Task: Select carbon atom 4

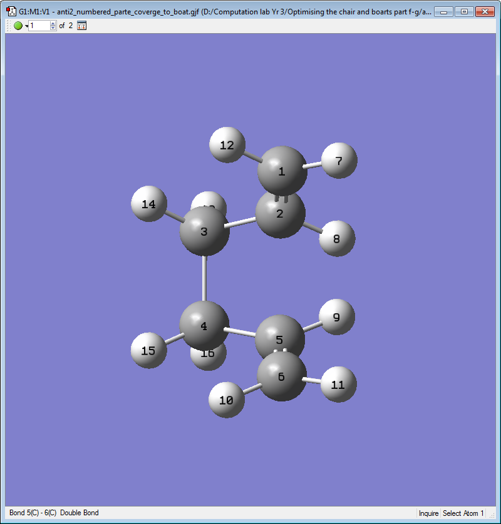Action: [204, 326]
